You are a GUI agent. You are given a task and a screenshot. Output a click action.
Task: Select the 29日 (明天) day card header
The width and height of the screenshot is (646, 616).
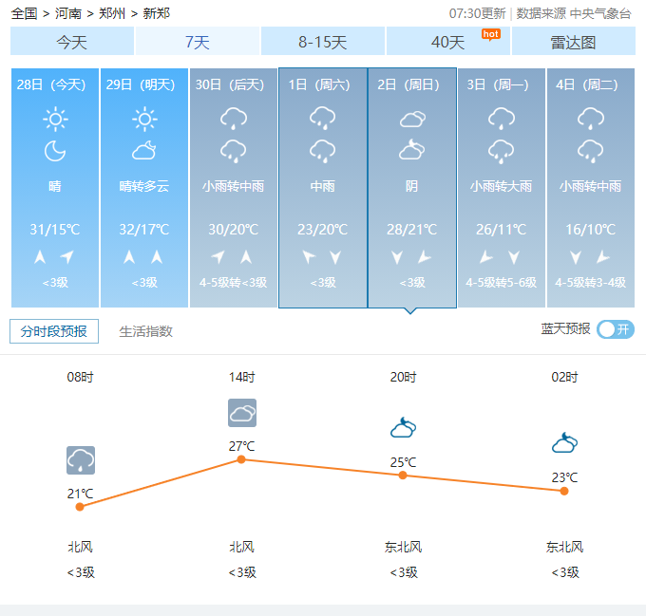point(141,84)
